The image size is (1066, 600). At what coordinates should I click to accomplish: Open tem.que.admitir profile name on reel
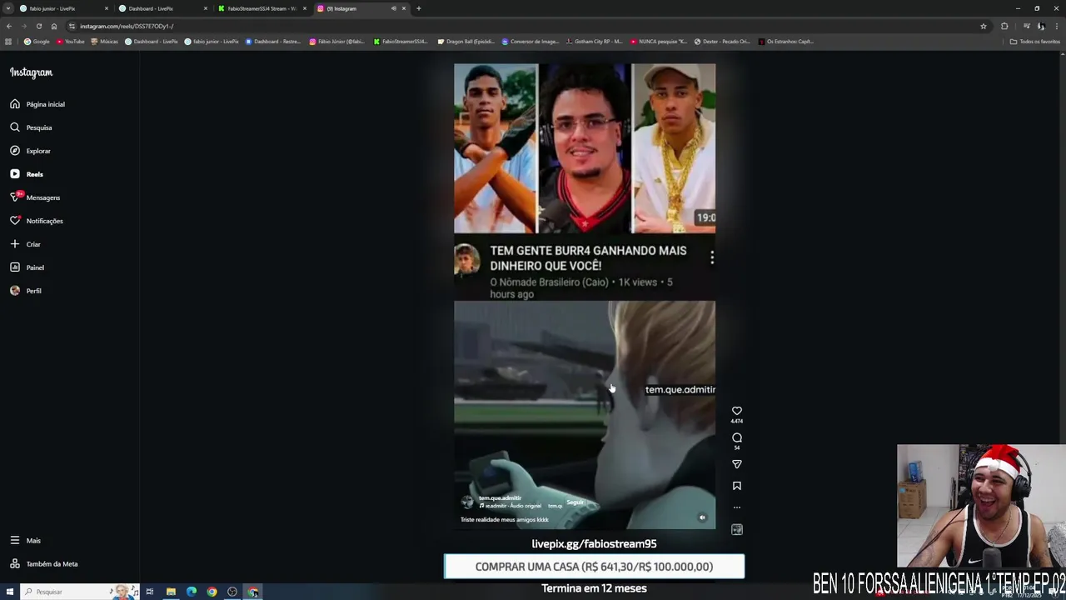pos(500,498)
